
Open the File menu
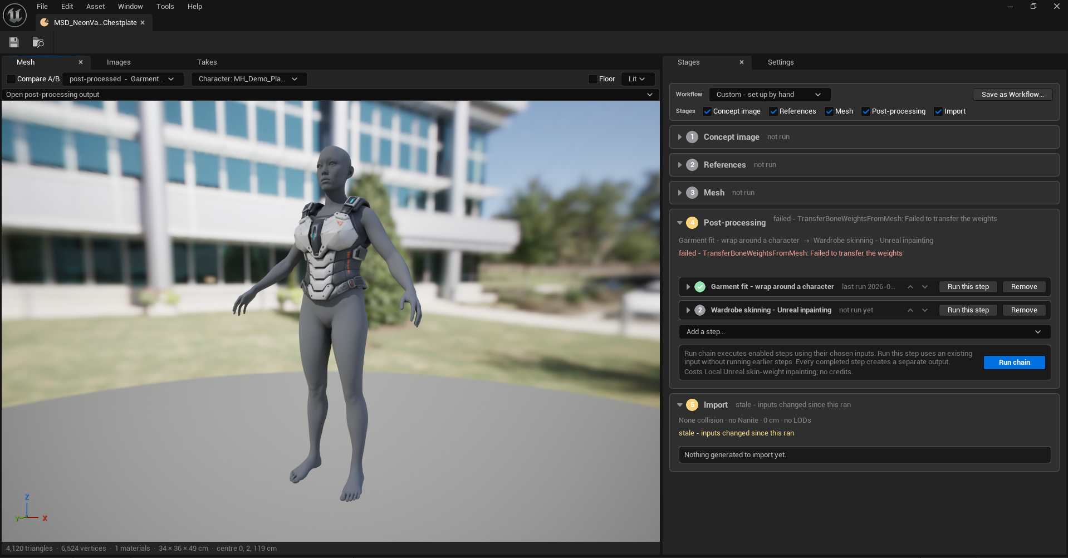[x=42, y=7]
